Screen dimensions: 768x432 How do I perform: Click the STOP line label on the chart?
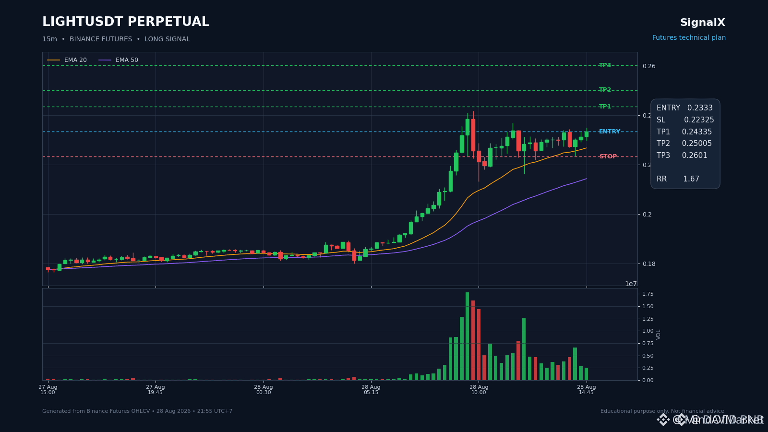click(x=608, y=156)
